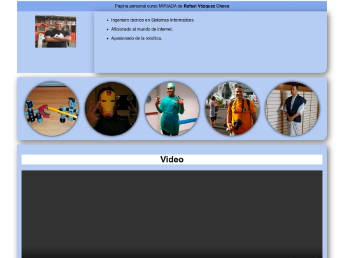
Task: Click 'Ingeniero técnico en Sistemas Informaticos.'
Action: (x=153, y=20)
